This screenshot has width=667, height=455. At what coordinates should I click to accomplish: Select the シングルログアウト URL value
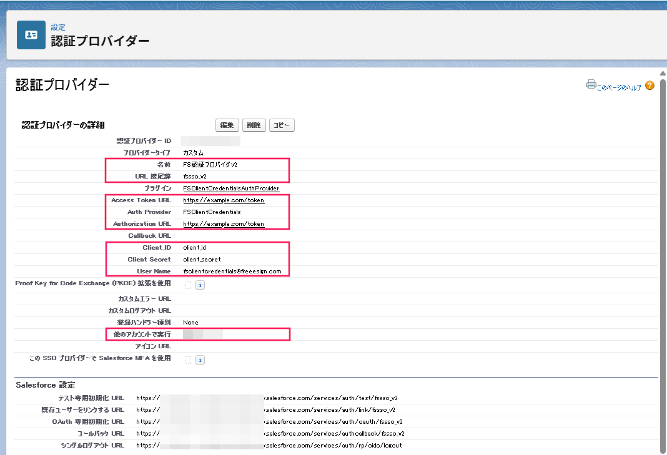pyautogui.click(x=269, y=446)
